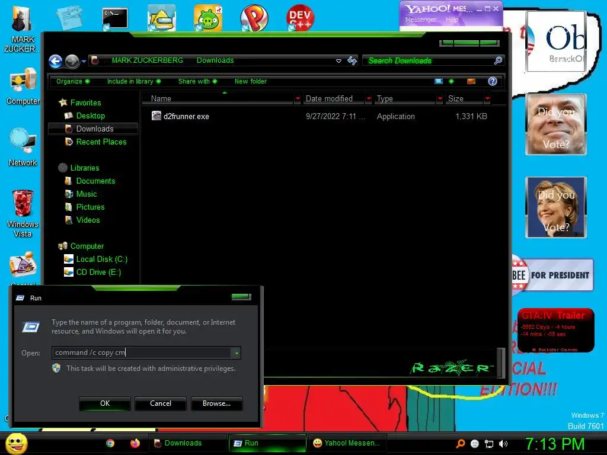Open the Computer desktop icon
The width and height of the screenshot is (607, 455).
click(x=23, y=86)
